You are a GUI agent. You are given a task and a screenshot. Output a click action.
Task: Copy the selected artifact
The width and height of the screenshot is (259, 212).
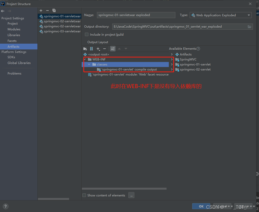(54, 11)
